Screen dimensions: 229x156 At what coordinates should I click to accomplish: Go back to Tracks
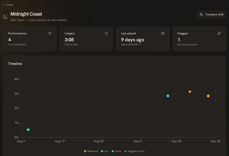click(8, 5)
